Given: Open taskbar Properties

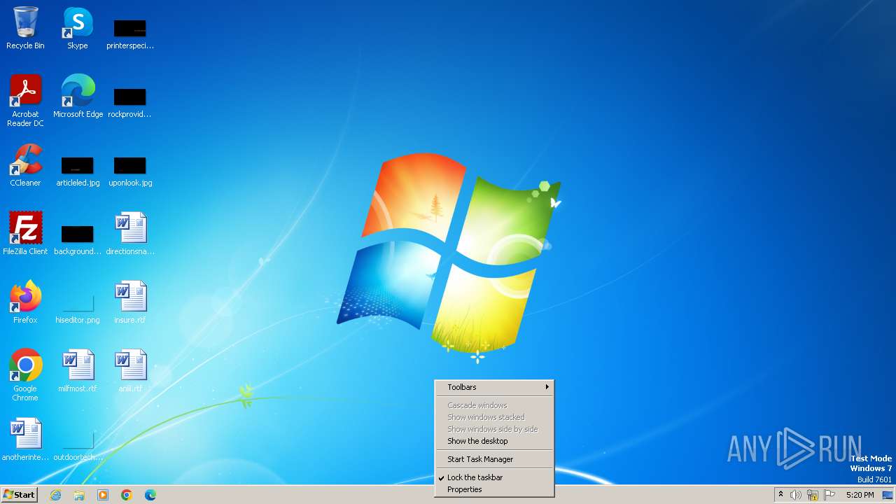Looking at the screenshot, I should coord(494,489).
